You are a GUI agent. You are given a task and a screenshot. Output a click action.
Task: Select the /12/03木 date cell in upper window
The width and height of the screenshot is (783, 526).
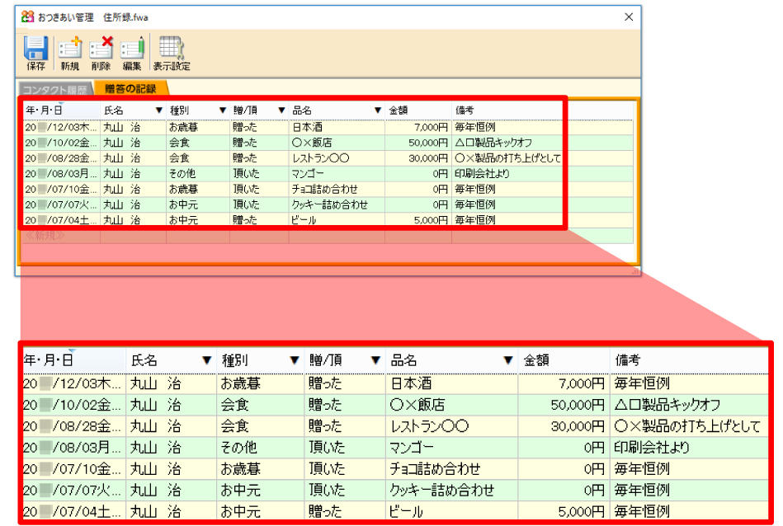[61, 127]
